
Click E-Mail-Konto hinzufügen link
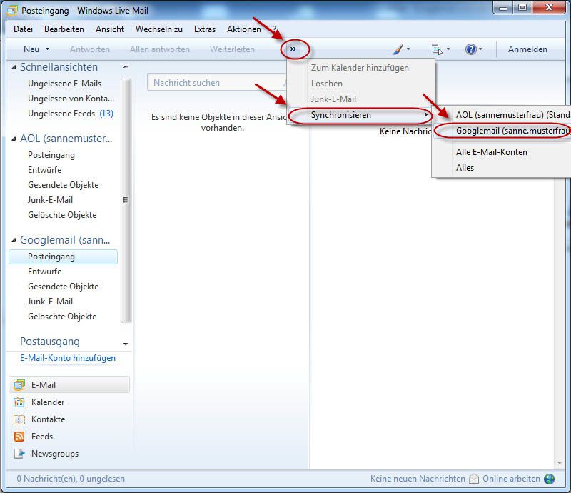tap(68, 358)
